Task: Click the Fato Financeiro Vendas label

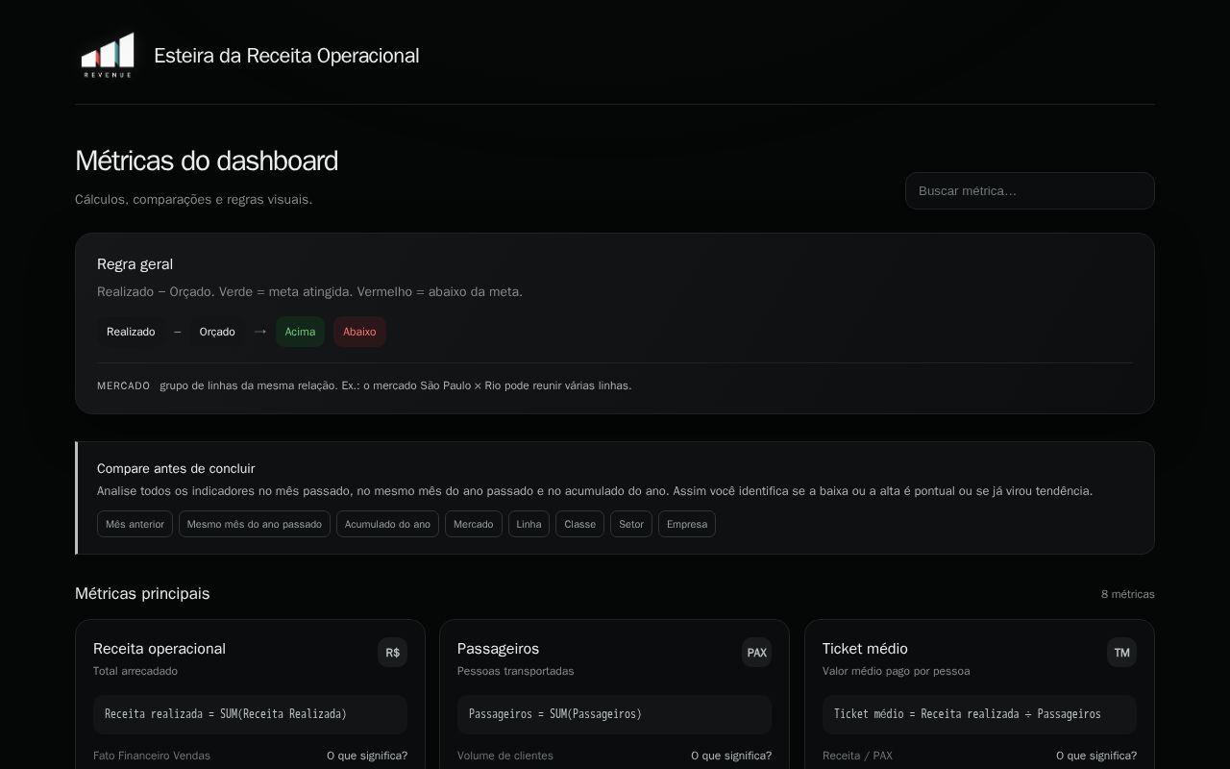Action: click(x=152, y=756)
